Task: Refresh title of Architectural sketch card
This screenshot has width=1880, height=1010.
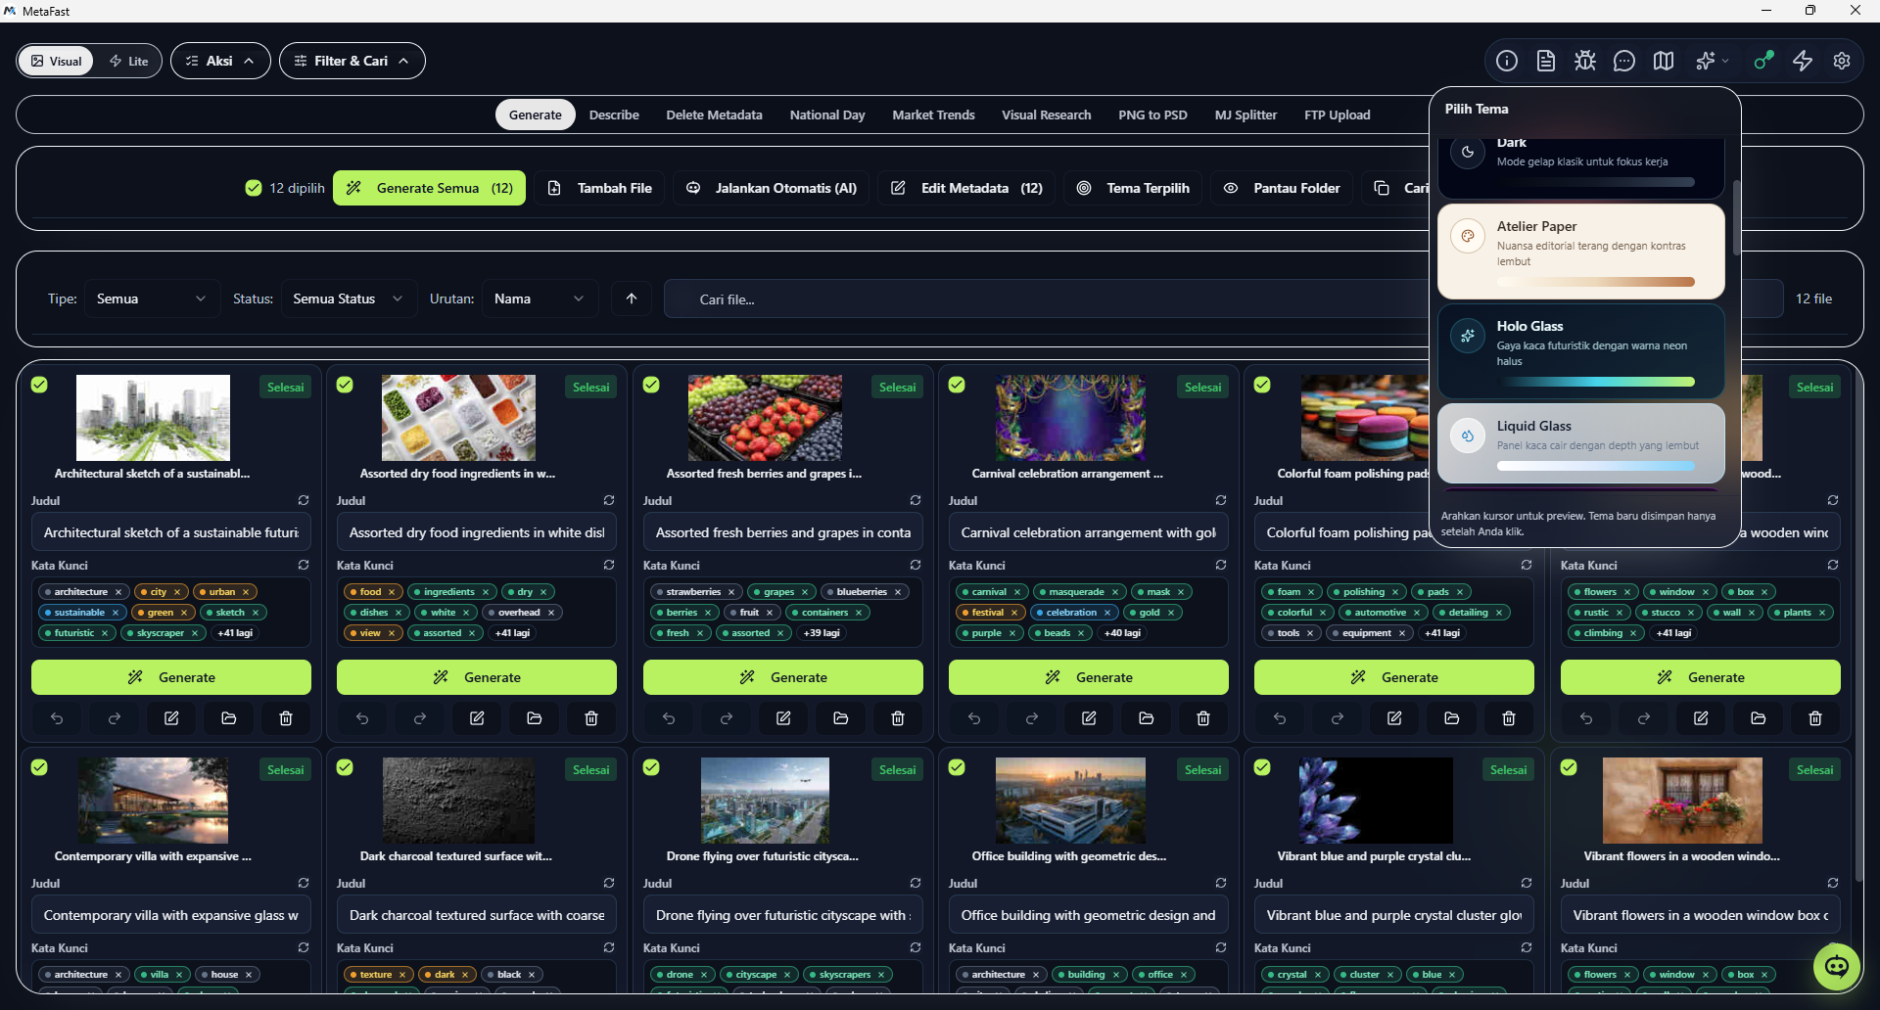Action: click(304, 500)
